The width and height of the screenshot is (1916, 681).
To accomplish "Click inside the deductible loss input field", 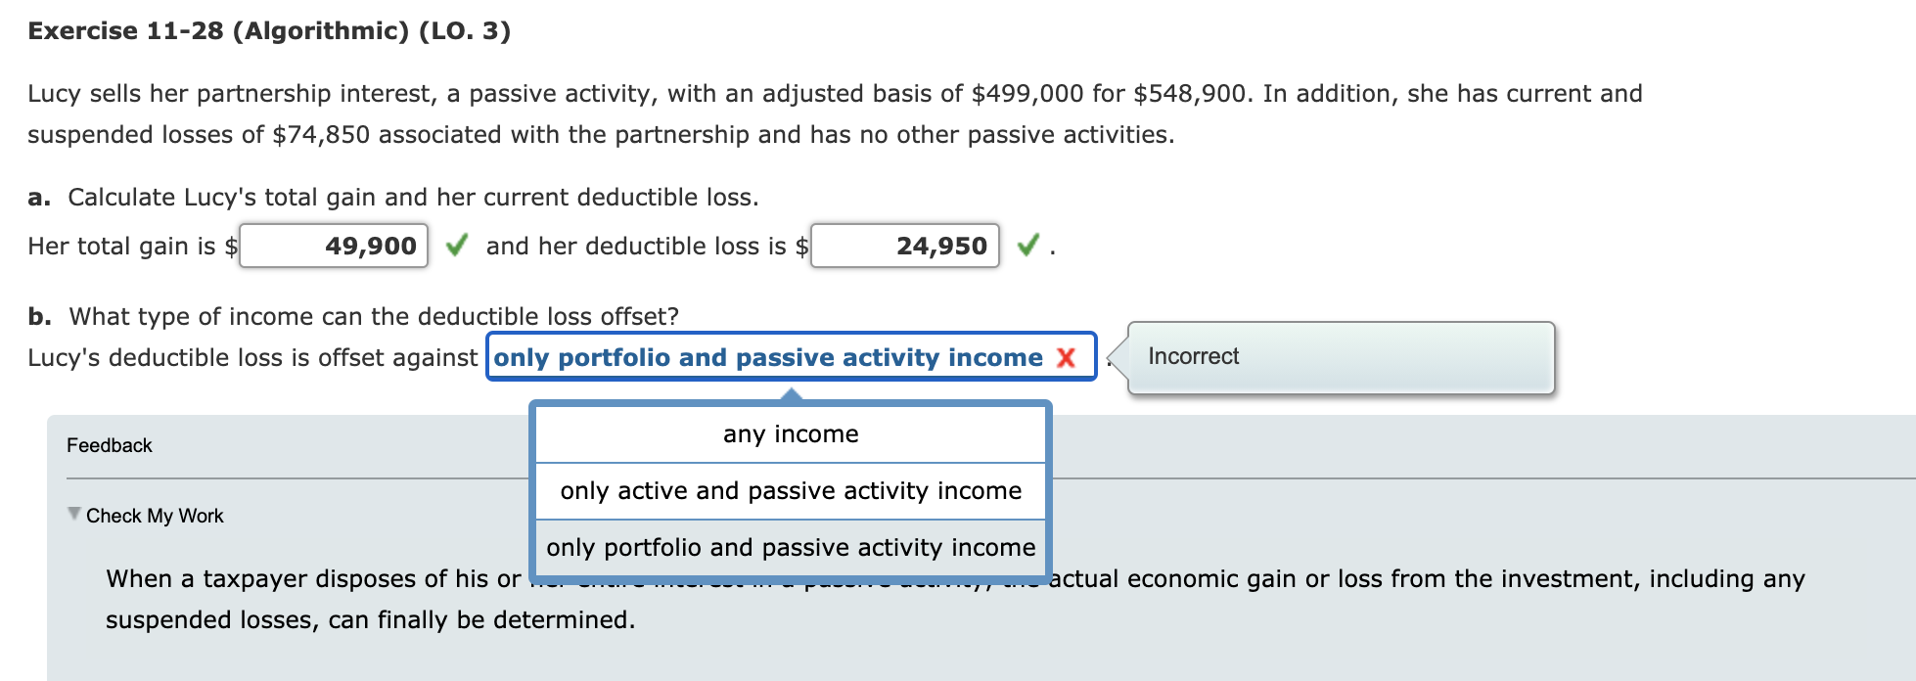I will (x=905, y=246).
